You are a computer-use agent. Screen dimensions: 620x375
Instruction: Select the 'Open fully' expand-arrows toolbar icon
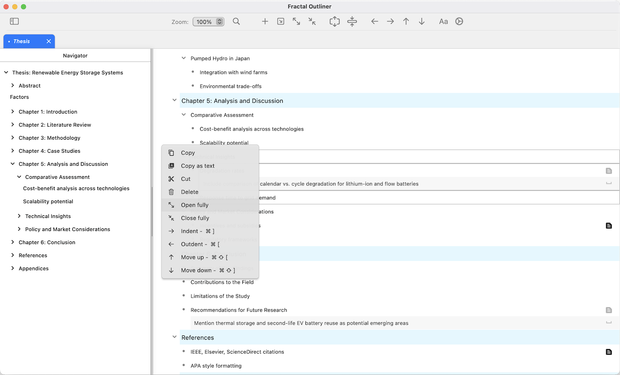click(x=296, y=21)
